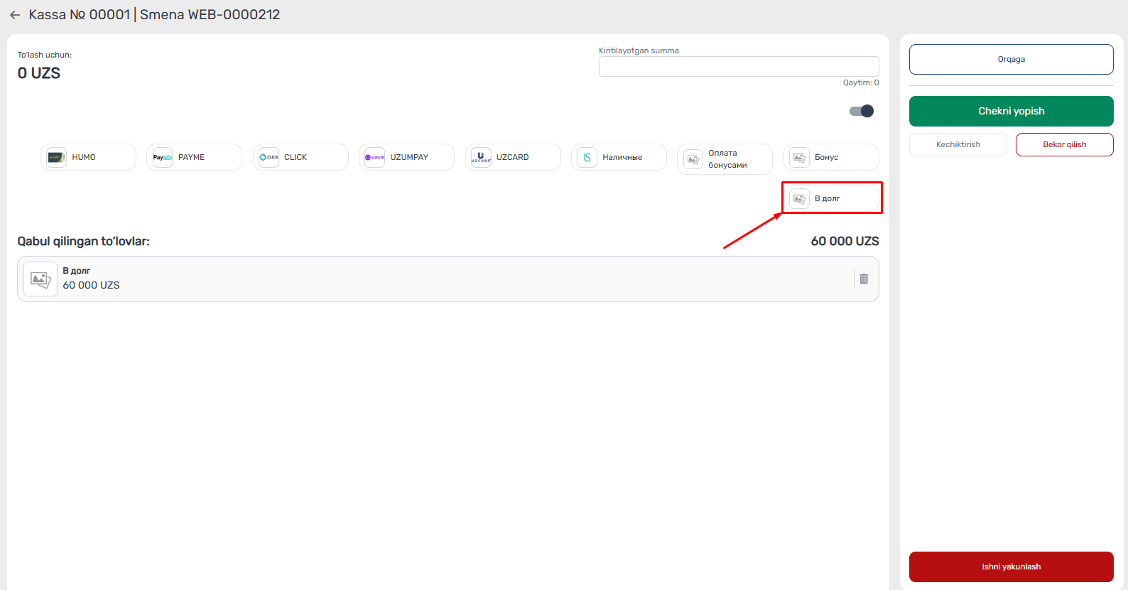
Task: Click the green Chekni yopish button
Action: click(1011, 111)
